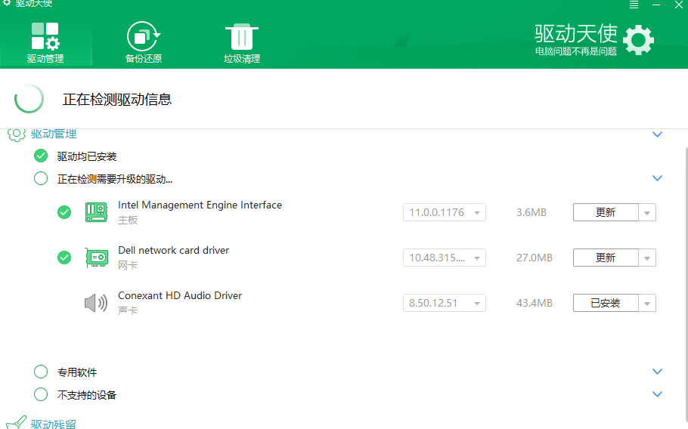Click the large gear logo icon

(638, 40)
